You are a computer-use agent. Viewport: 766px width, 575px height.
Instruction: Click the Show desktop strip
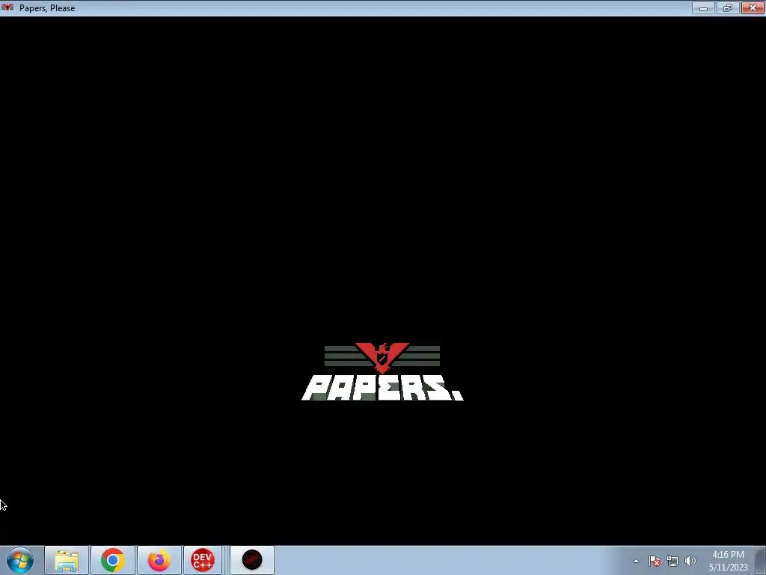click(761, 560)
